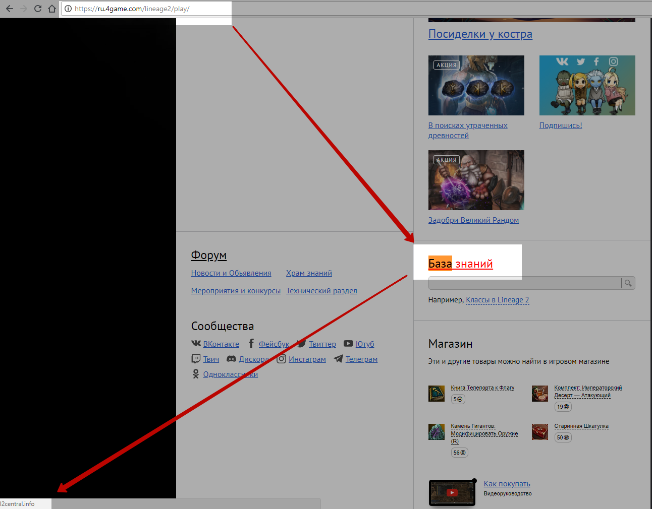Click the Instagram icon beside Инстаграм
The image size is (652, 509).
click(282, 359)
